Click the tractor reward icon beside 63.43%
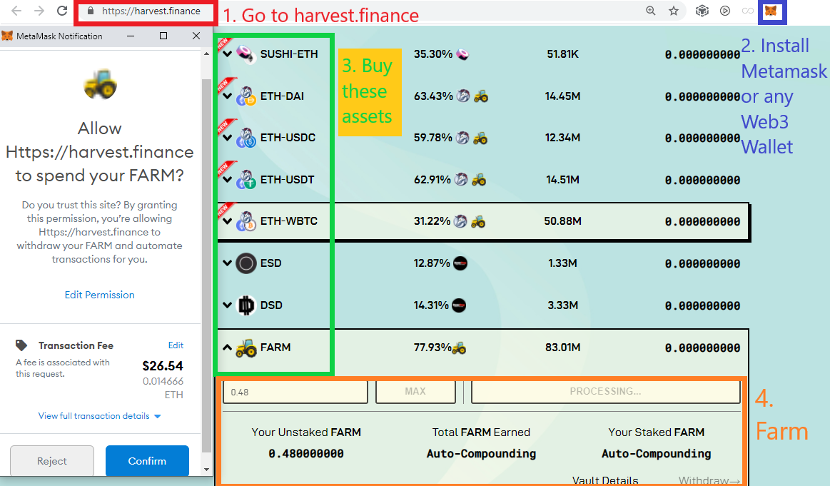 [x=481, y=96]
